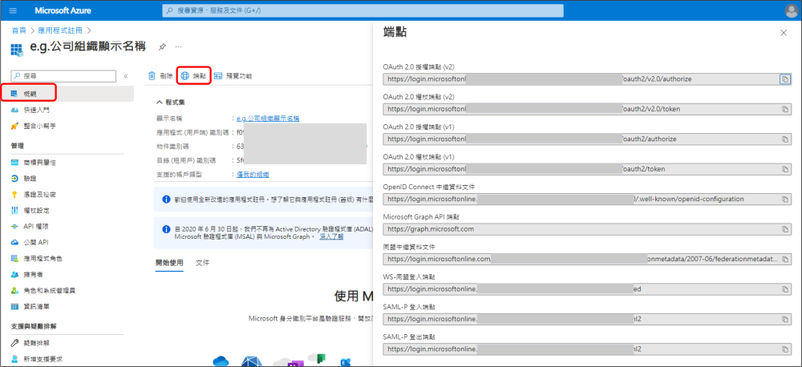Collapse the sidebar with double chevron
The height and width of the screenshot is (367, 802).
pyautogui.click(x=126, y=76)
